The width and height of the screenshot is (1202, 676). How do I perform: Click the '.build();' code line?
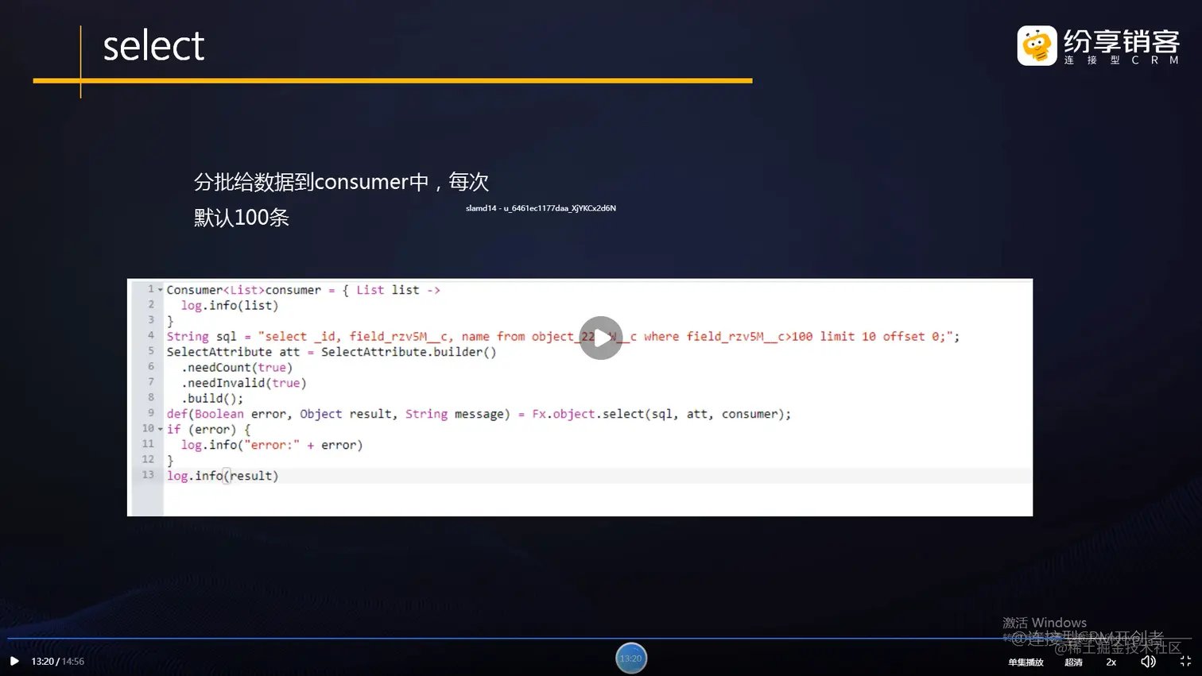212,399
